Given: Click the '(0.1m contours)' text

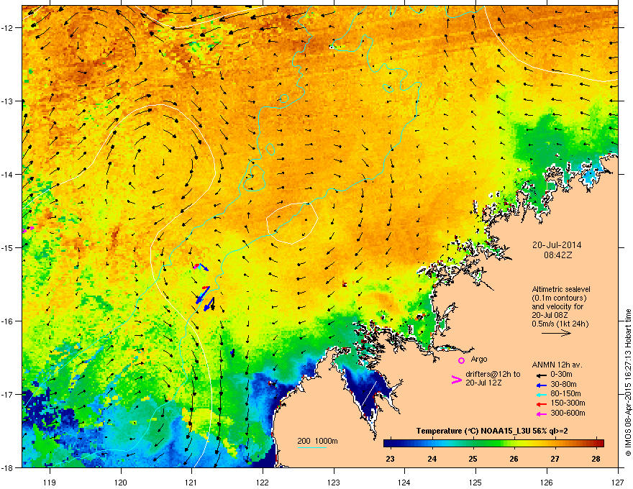Looking at the screenshot, I should [x=559, y=298].
